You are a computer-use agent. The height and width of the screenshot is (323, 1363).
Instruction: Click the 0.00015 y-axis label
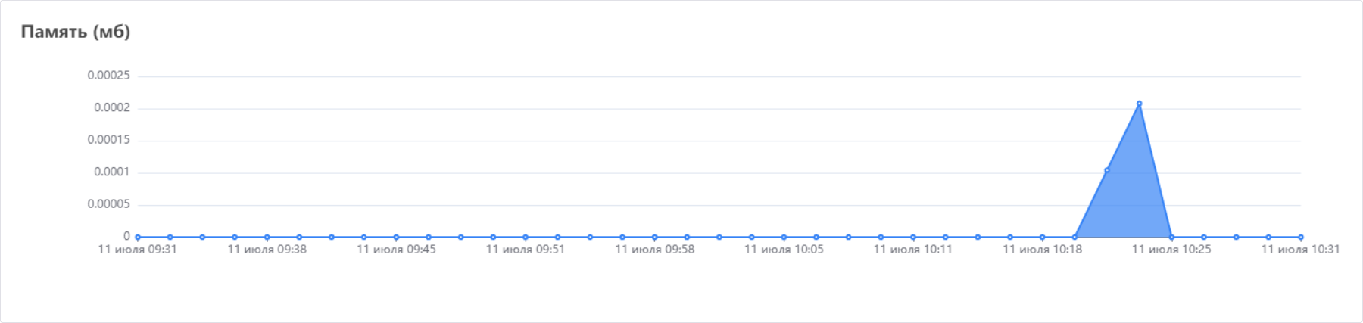click(x=109, y=140)
